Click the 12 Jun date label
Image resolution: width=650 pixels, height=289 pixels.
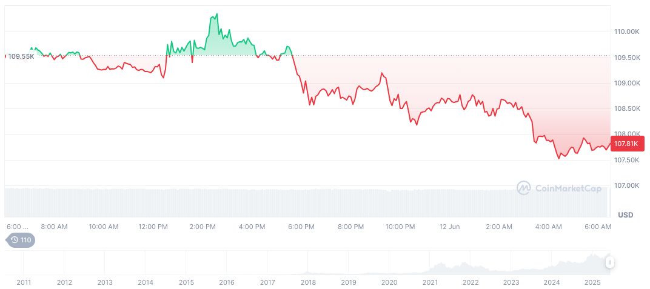pyautogui.click(x=450, y=227)
